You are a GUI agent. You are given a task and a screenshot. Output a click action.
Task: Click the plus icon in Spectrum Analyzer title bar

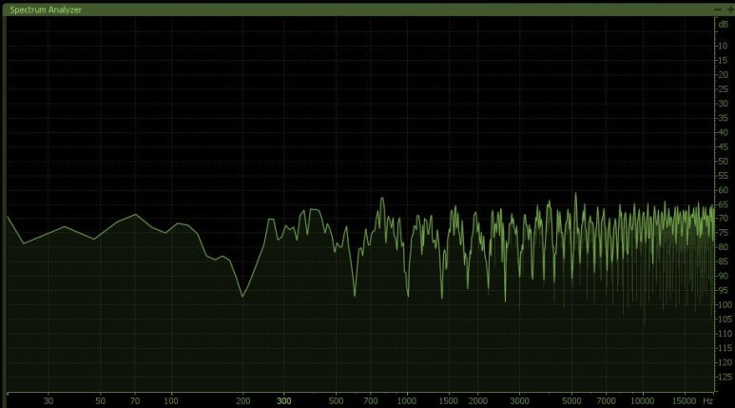coord(729,10)
